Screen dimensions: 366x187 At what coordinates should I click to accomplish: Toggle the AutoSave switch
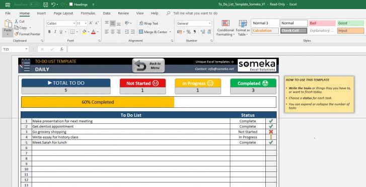tap(34, 5)
